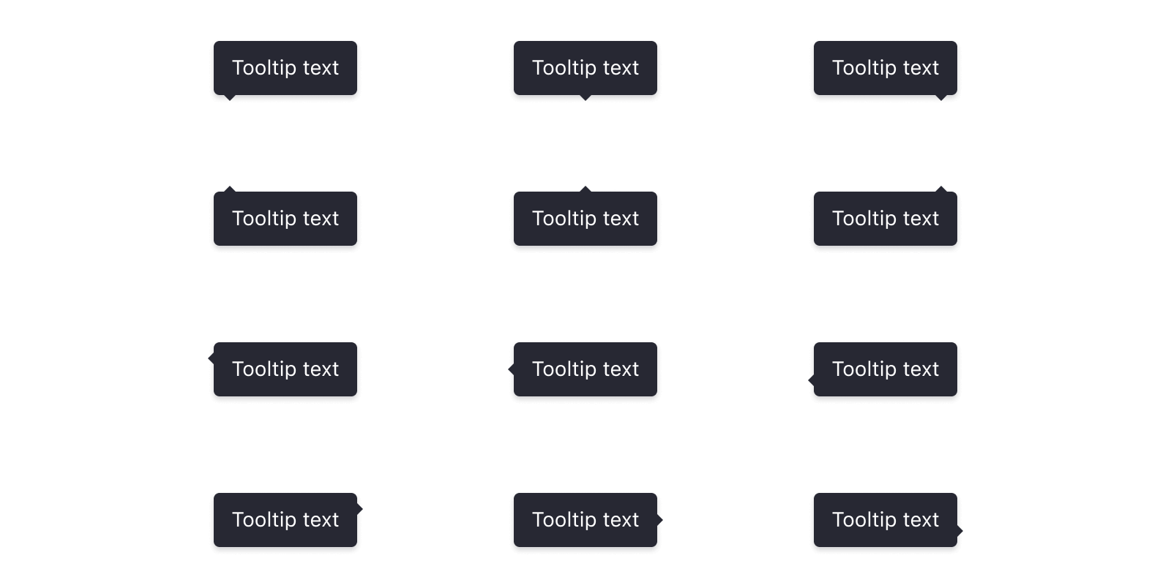Click the right-edge arrow near tooltip's upper corner
The width and height of the screenshot is (1171, 588).
[362, 509]
